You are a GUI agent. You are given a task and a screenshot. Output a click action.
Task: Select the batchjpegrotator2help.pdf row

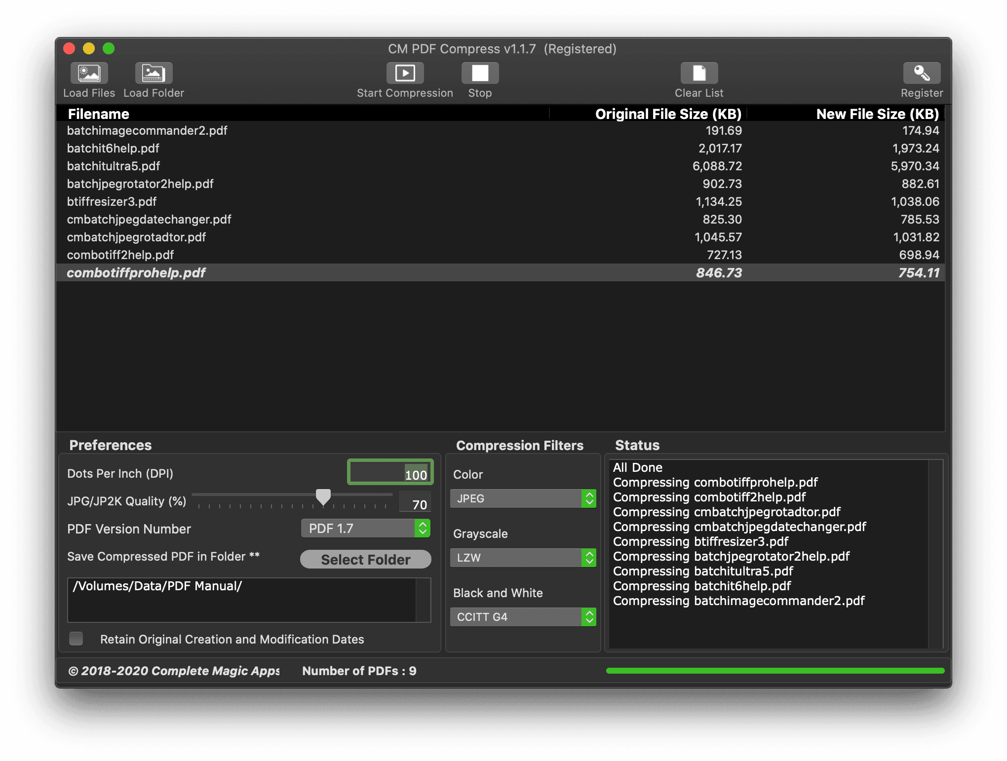[501, 184]
